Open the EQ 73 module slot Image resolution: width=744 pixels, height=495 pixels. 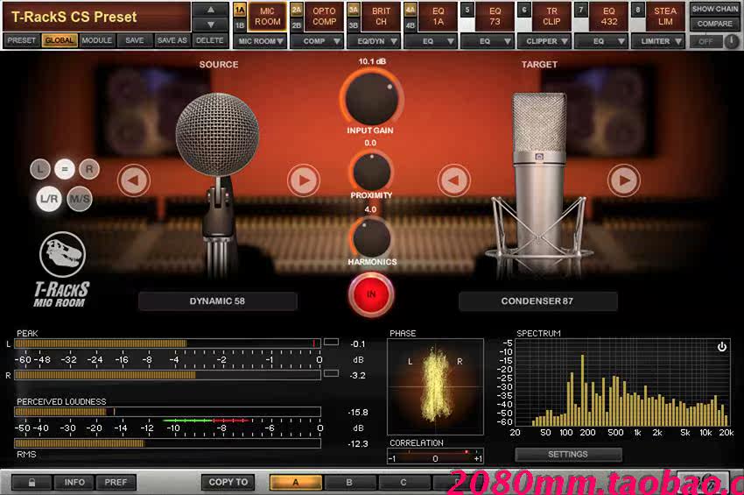(x=495, y=17)
